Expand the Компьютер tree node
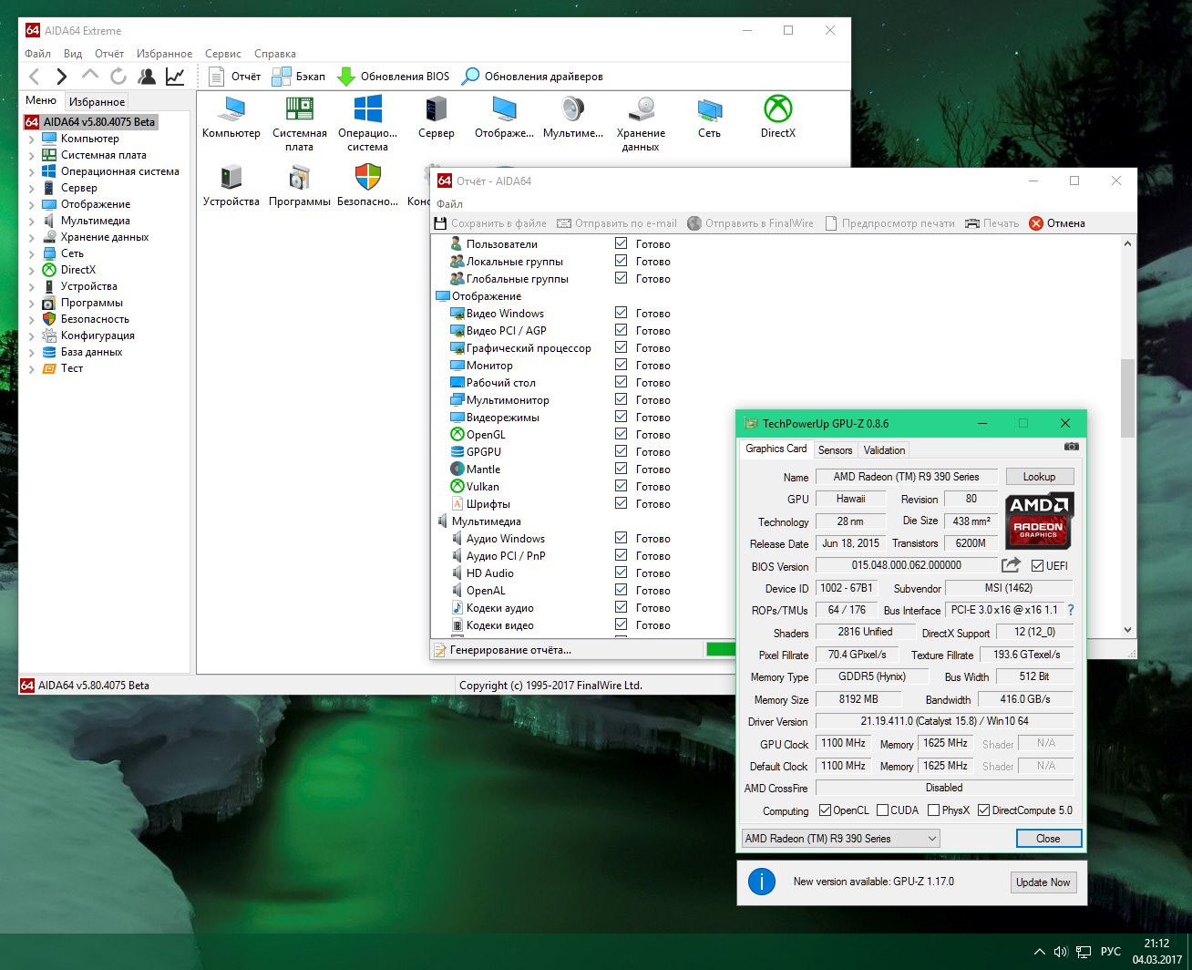1192x970 pixels. click(32, 139)
